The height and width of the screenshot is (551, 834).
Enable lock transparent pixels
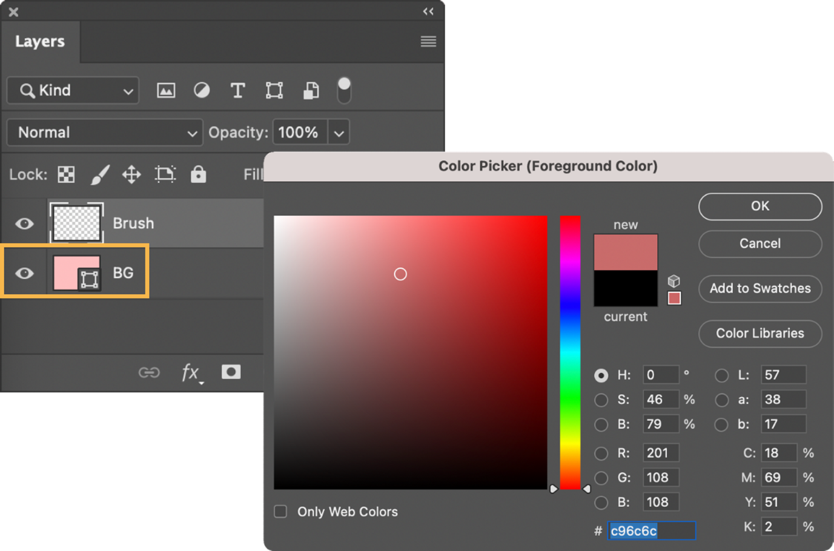(x=65, y=174)
